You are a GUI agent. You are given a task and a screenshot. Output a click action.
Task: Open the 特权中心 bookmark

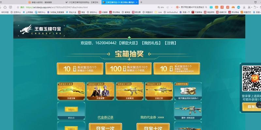pos(40,12)
